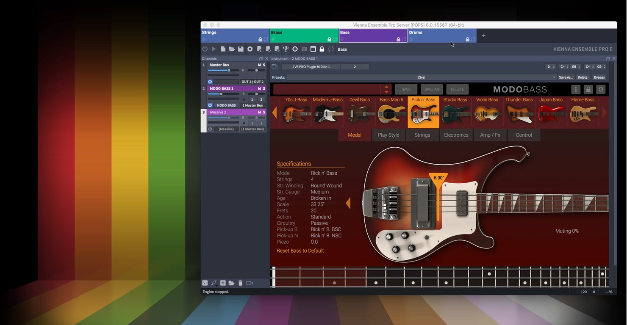The width and height of the screenshot is (627, 325).
Task: Click the MODO BASS padlock icon
Action: click(588, 89)
